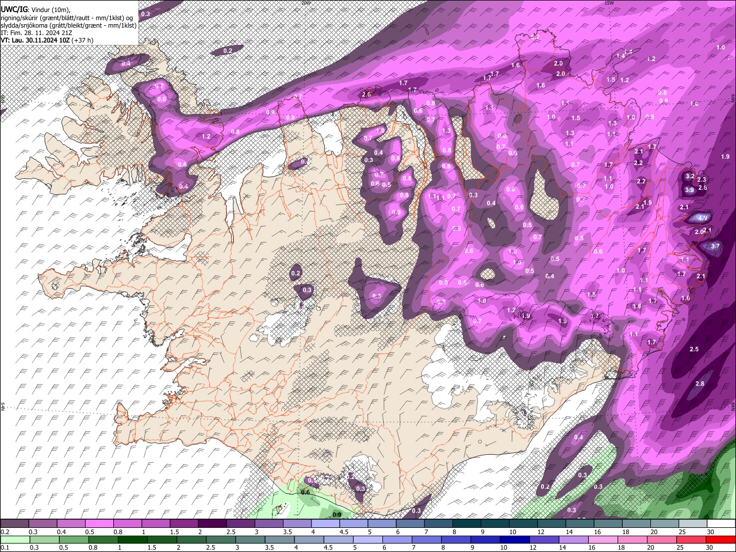
Task: Click the 'UWC/IG: Vindur (10m)' title text
Action: pyautogui.click(x=36, y=10)
